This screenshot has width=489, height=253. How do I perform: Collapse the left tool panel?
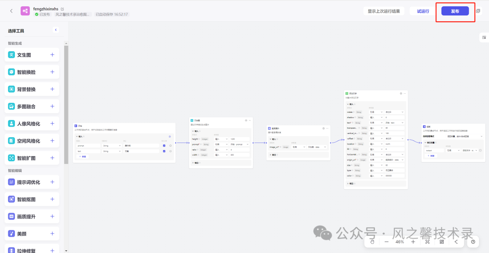pyautogui.click(x=56, y=30)
